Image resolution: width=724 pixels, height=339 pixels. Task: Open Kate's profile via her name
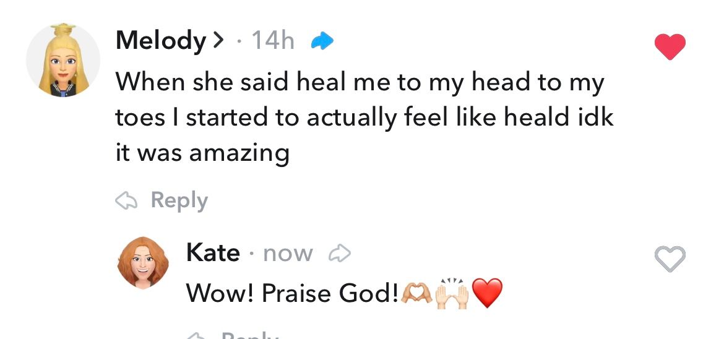[213, 253]
